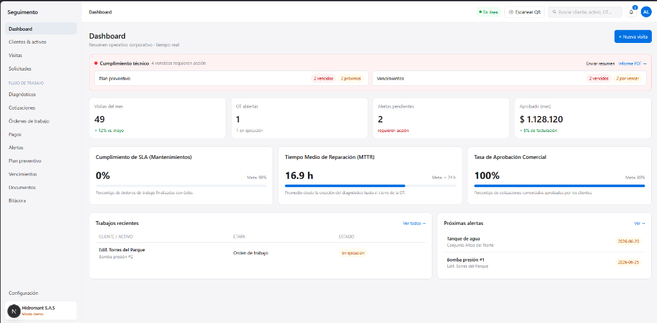
Task: Open the notifications bell icon
Action: click(631, 12)
